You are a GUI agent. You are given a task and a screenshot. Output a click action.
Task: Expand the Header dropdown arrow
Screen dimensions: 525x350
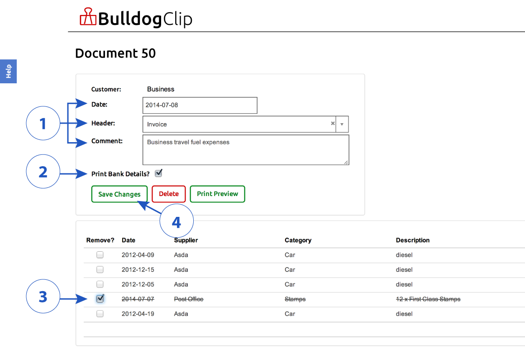342,124
